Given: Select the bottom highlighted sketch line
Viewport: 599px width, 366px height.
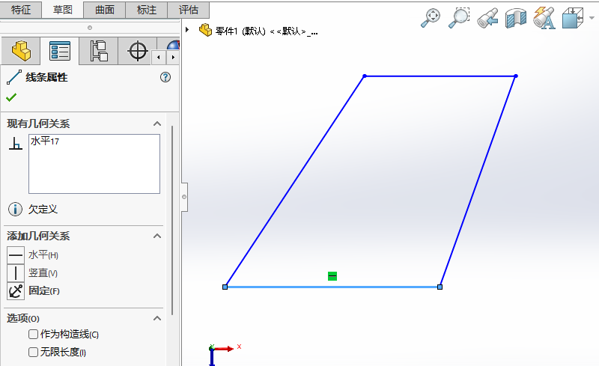Looking at the screenshot, I should pyautogui.click(x=332, y=287).
